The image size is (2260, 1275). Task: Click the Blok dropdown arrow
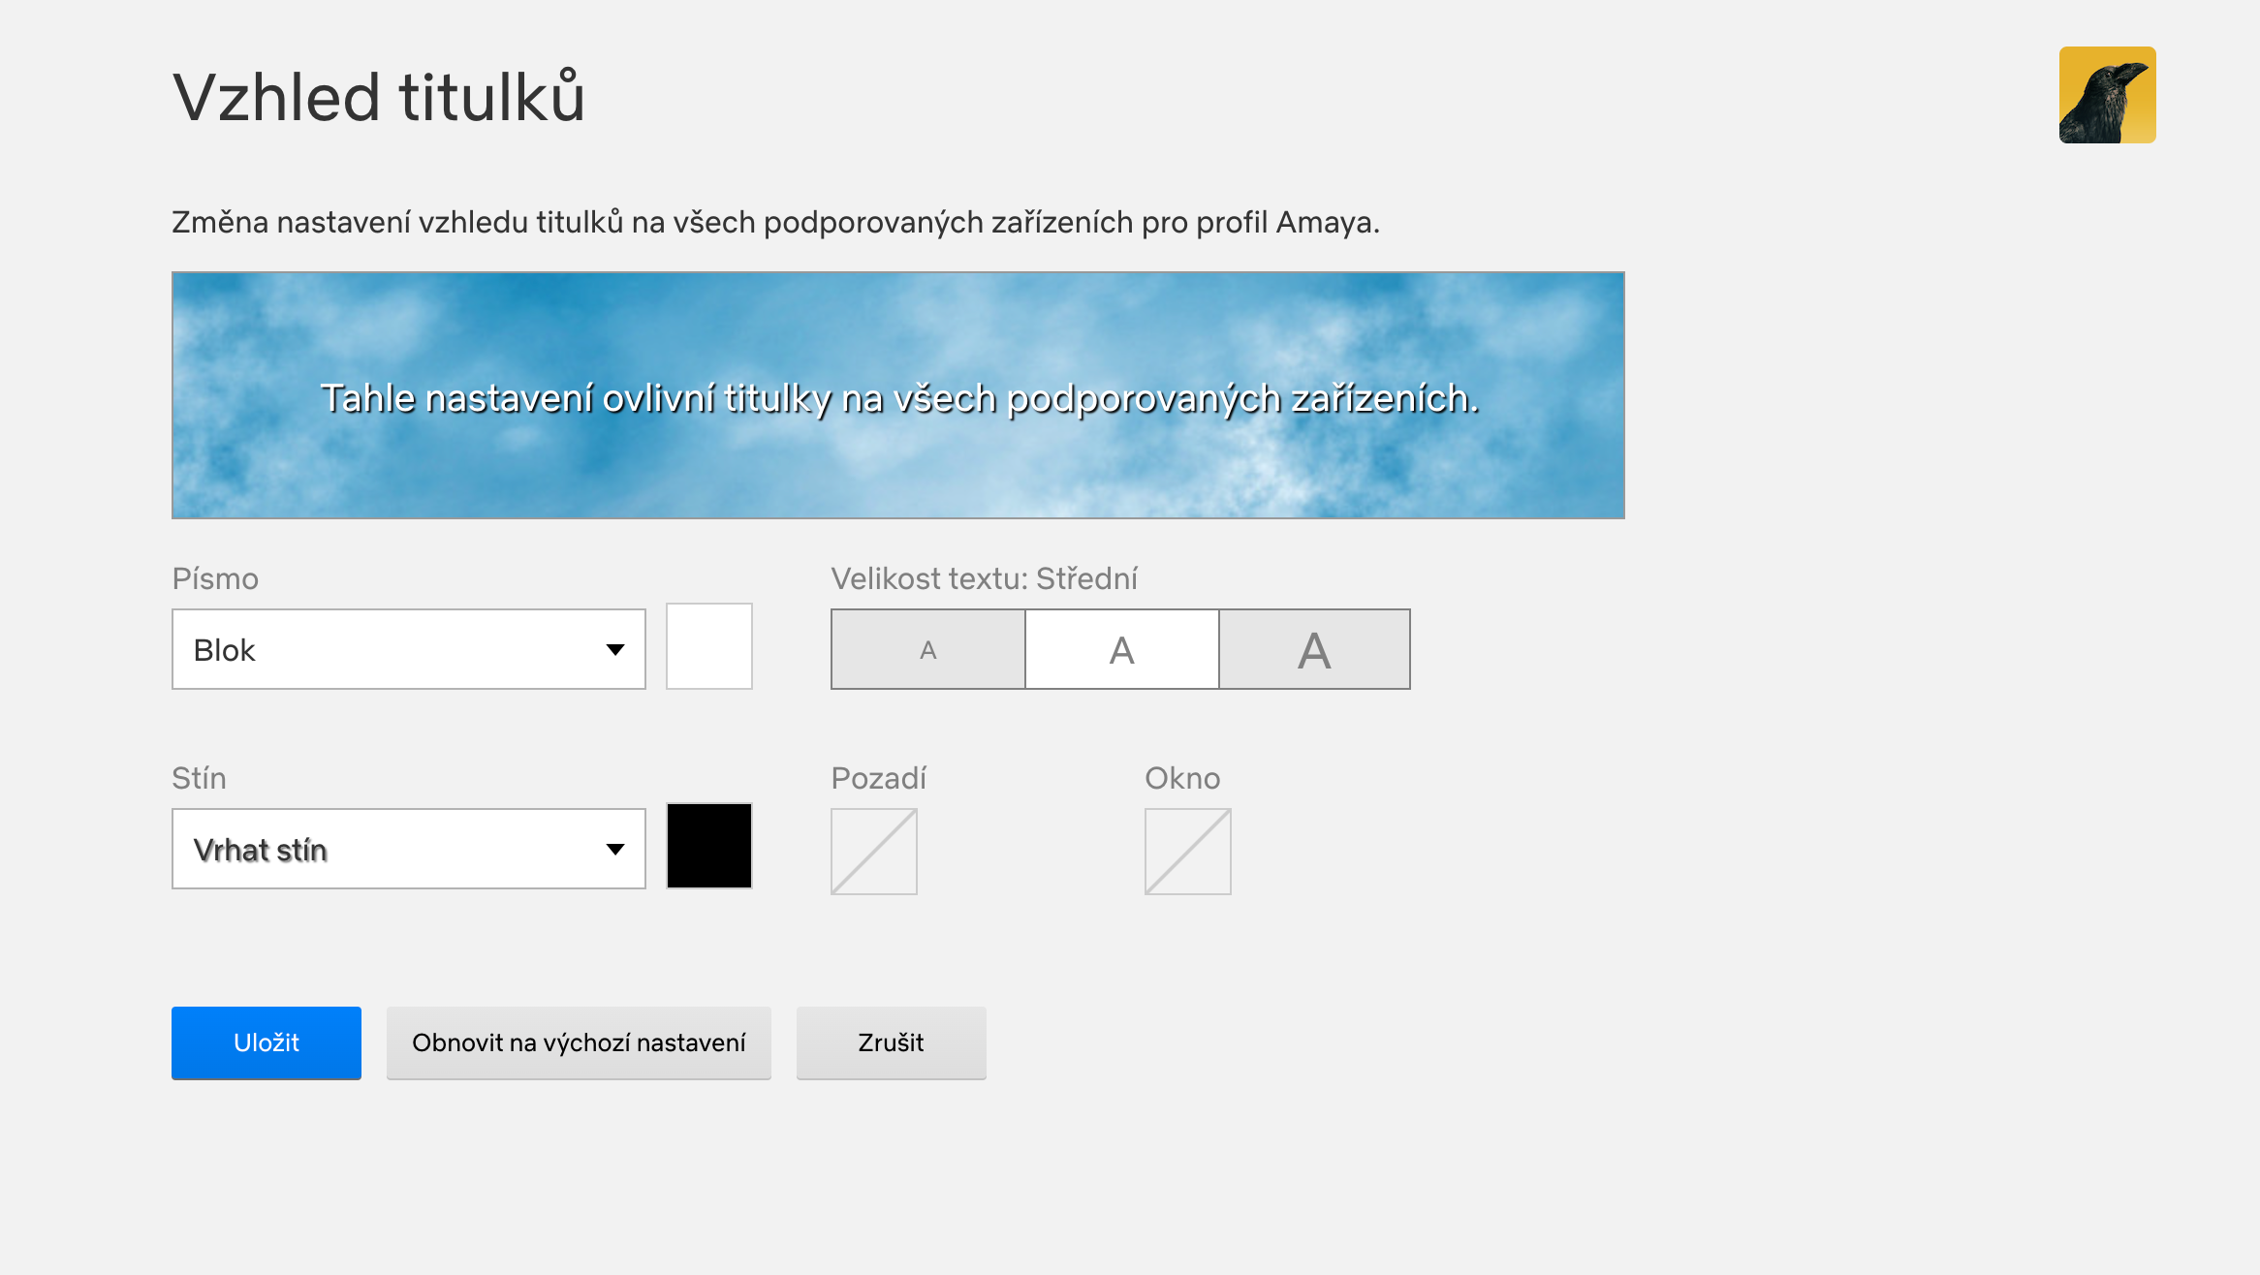click(x=614, y=649)
